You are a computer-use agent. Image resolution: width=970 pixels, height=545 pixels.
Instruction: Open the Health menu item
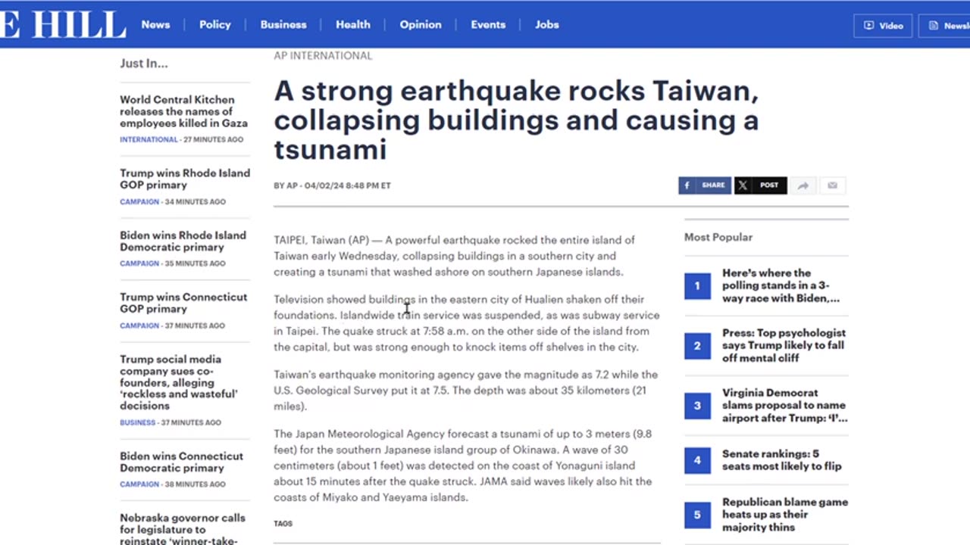pyautogui.click(x=353, y=24)
